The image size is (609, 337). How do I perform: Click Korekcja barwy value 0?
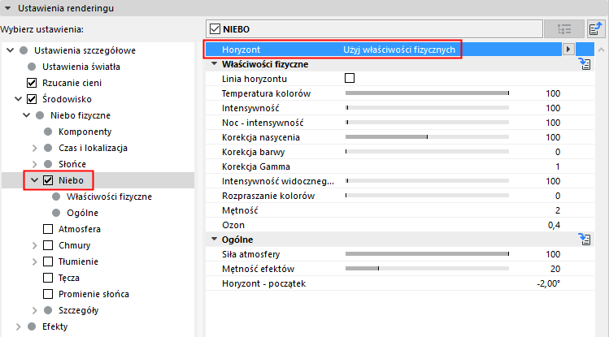pos(557,152)
